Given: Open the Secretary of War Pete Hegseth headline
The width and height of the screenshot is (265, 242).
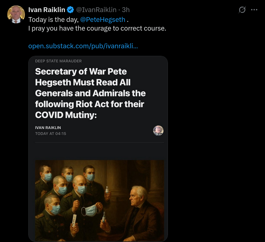Looking at the screenshot, I should point(90,93).
